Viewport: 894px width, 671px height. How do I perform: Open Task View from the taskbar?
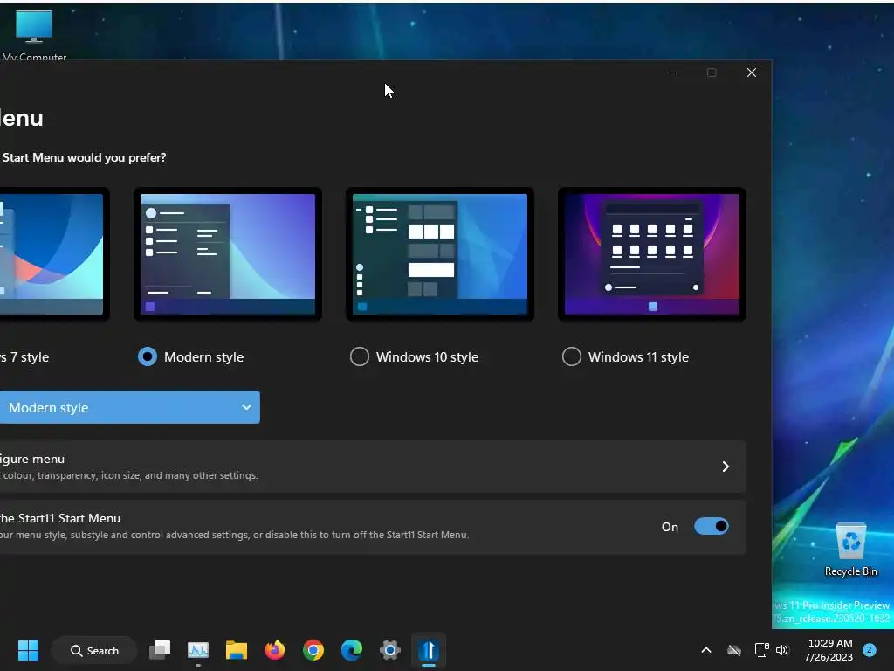click(x=160, y=650)
